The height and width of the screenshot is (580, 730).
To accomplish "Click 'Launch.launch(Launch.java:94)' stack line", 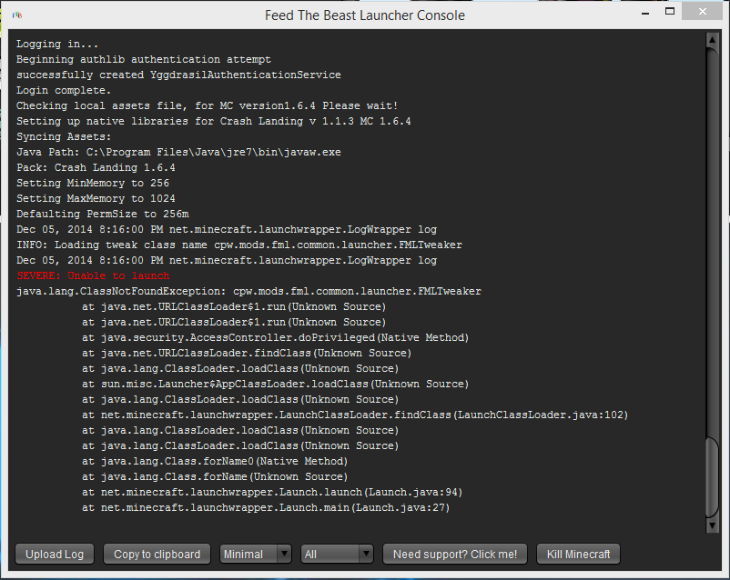I will [x=272, y=492].
